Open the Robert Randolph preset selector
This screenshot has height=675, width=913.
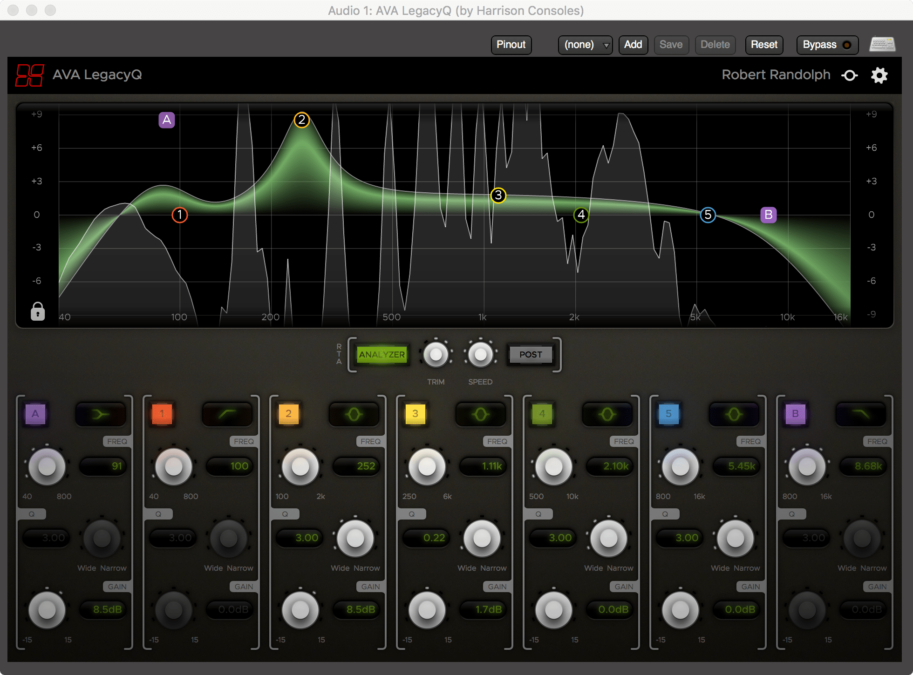[776, 75]
